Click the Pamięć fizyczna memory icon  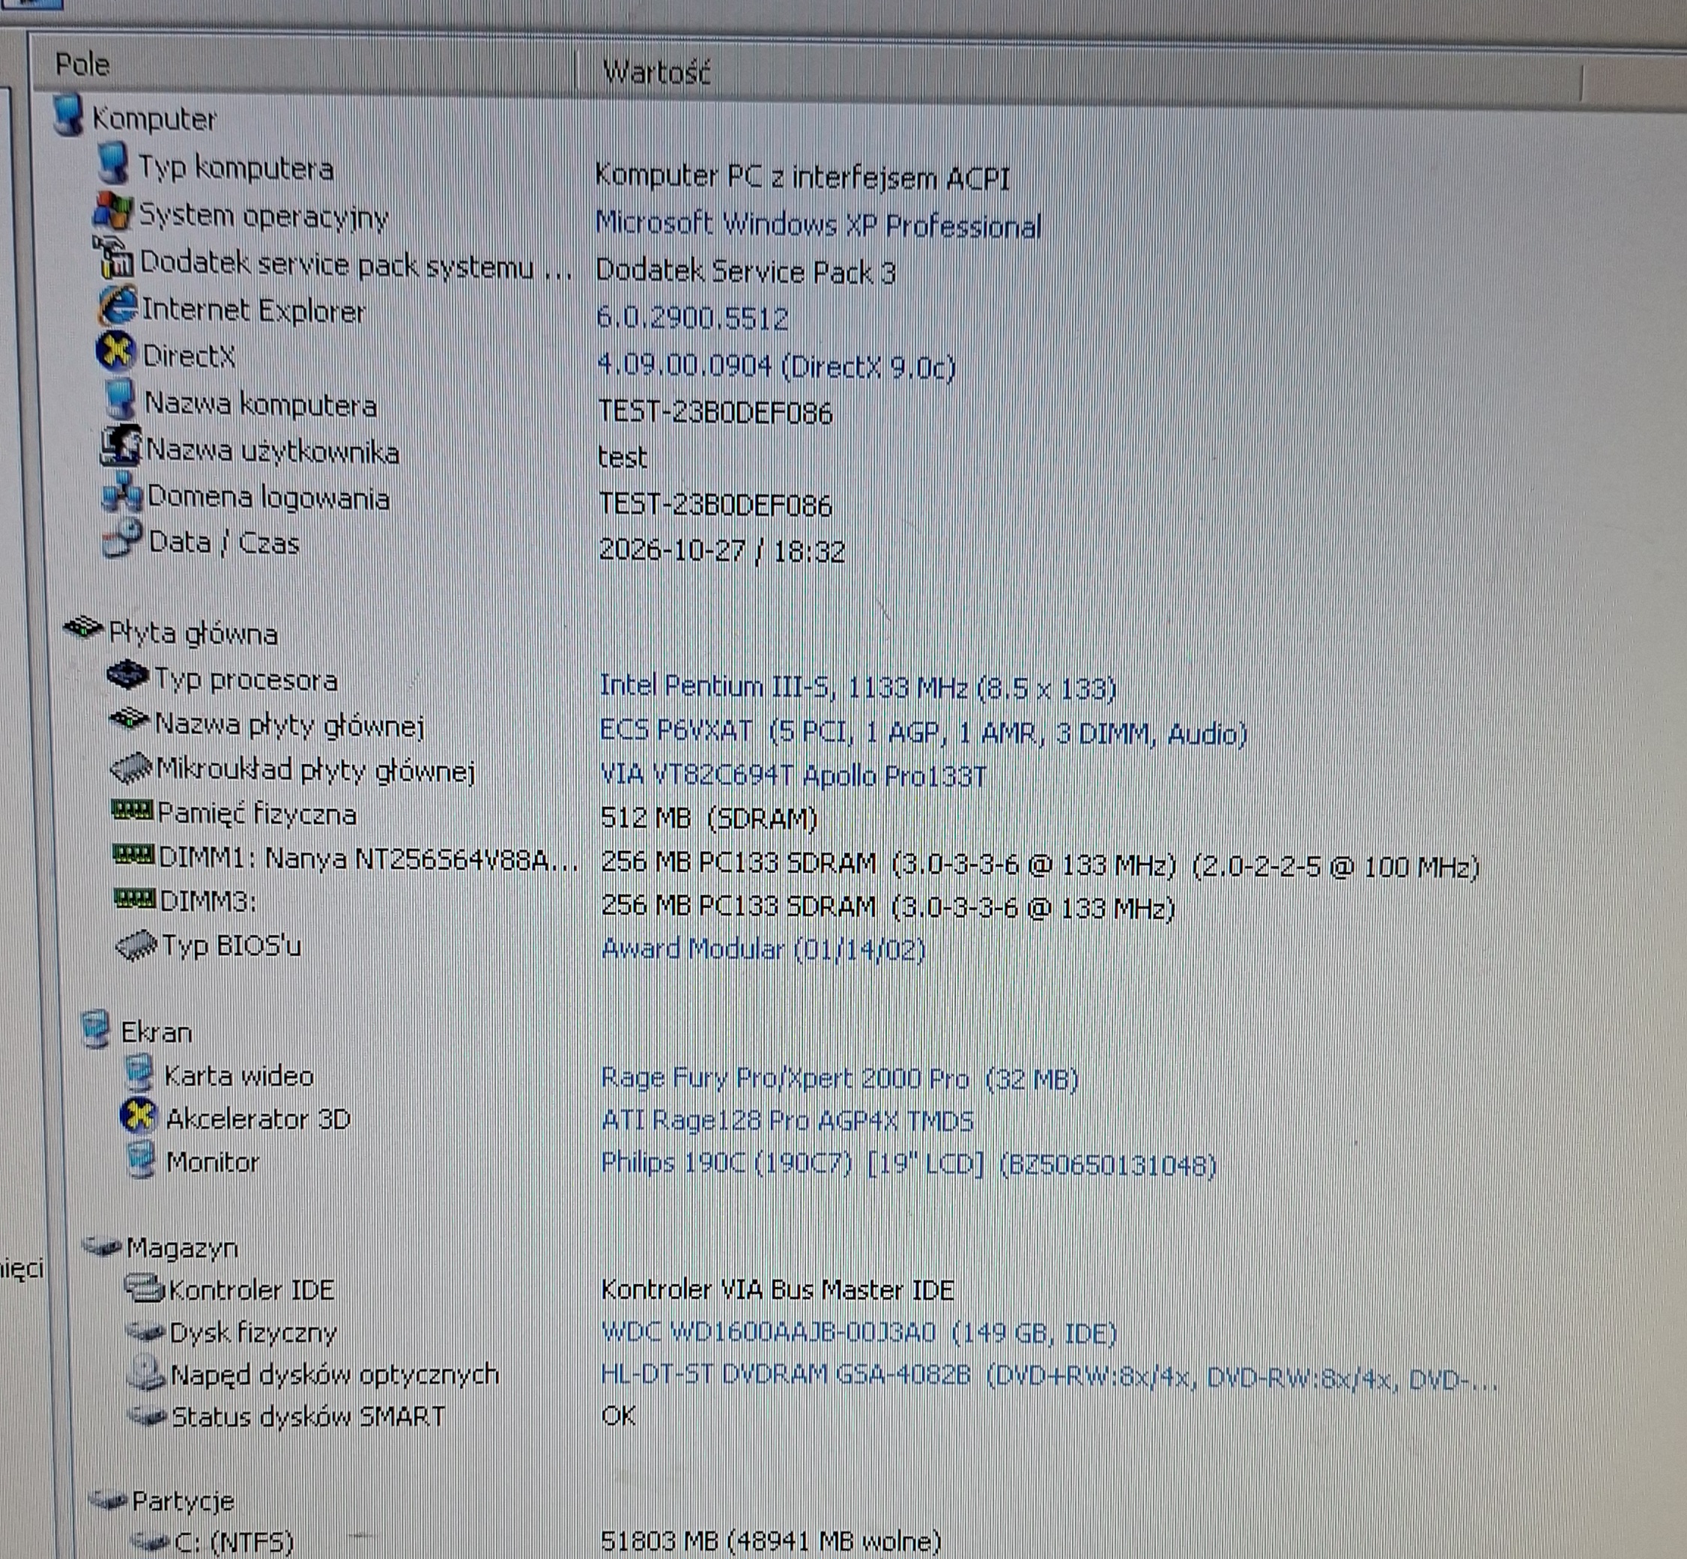pos(133,810)
